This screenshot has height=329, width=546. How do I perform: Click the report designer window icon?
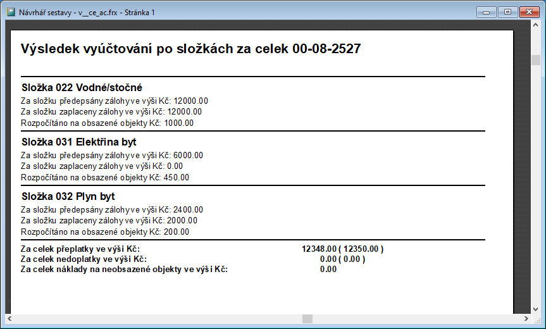pos(10,11)
